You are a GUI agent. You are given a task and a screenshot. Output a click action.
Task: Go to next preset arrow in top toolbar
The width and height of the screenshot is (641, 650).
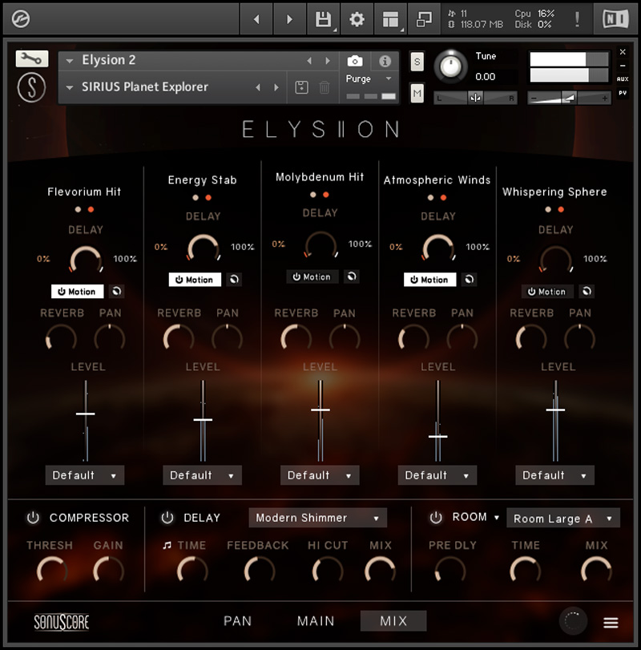click(x=289, y=19)
